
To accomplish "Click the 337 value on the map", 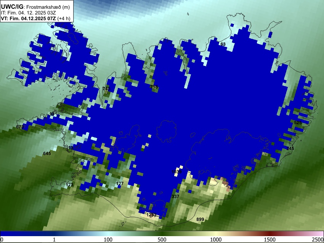I will (175, 196).
